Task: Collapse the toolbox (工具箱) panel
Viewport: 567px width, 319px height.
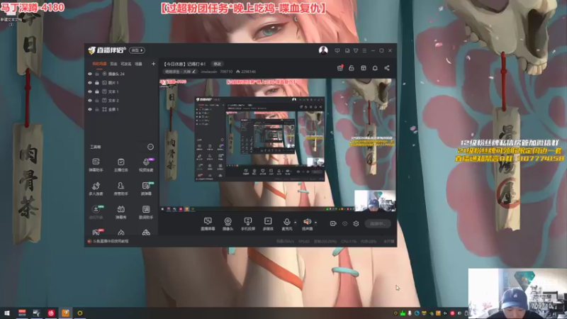Action: pyautogui.click(x=150, y=147)
